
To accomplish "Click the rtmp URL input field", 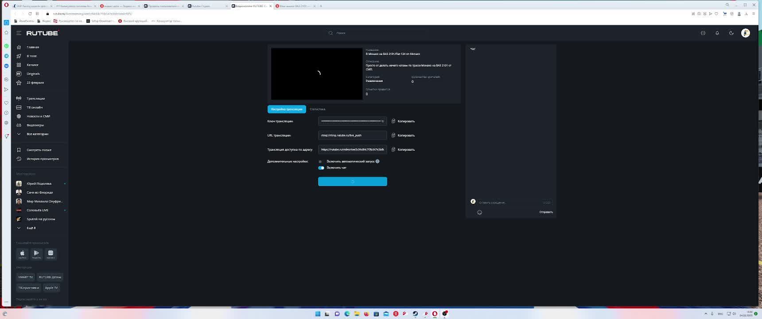I will [x=353, y=135].
